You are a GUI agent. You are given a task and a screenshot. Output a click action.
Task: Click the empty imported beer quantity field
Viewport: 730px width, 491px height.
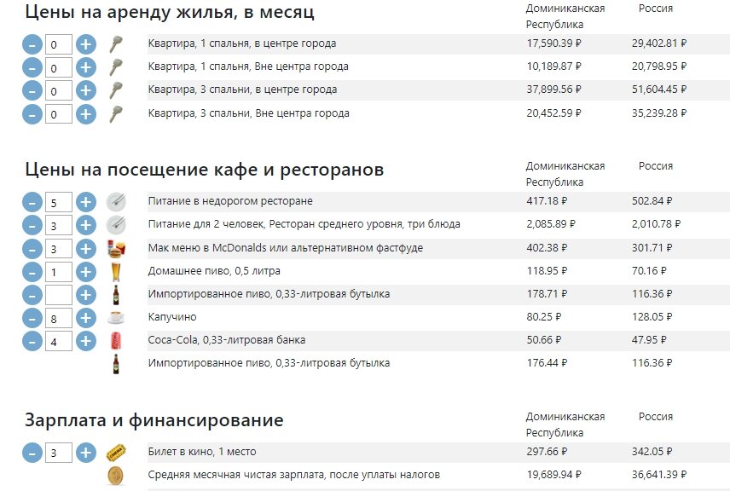(x=59, y=296)
